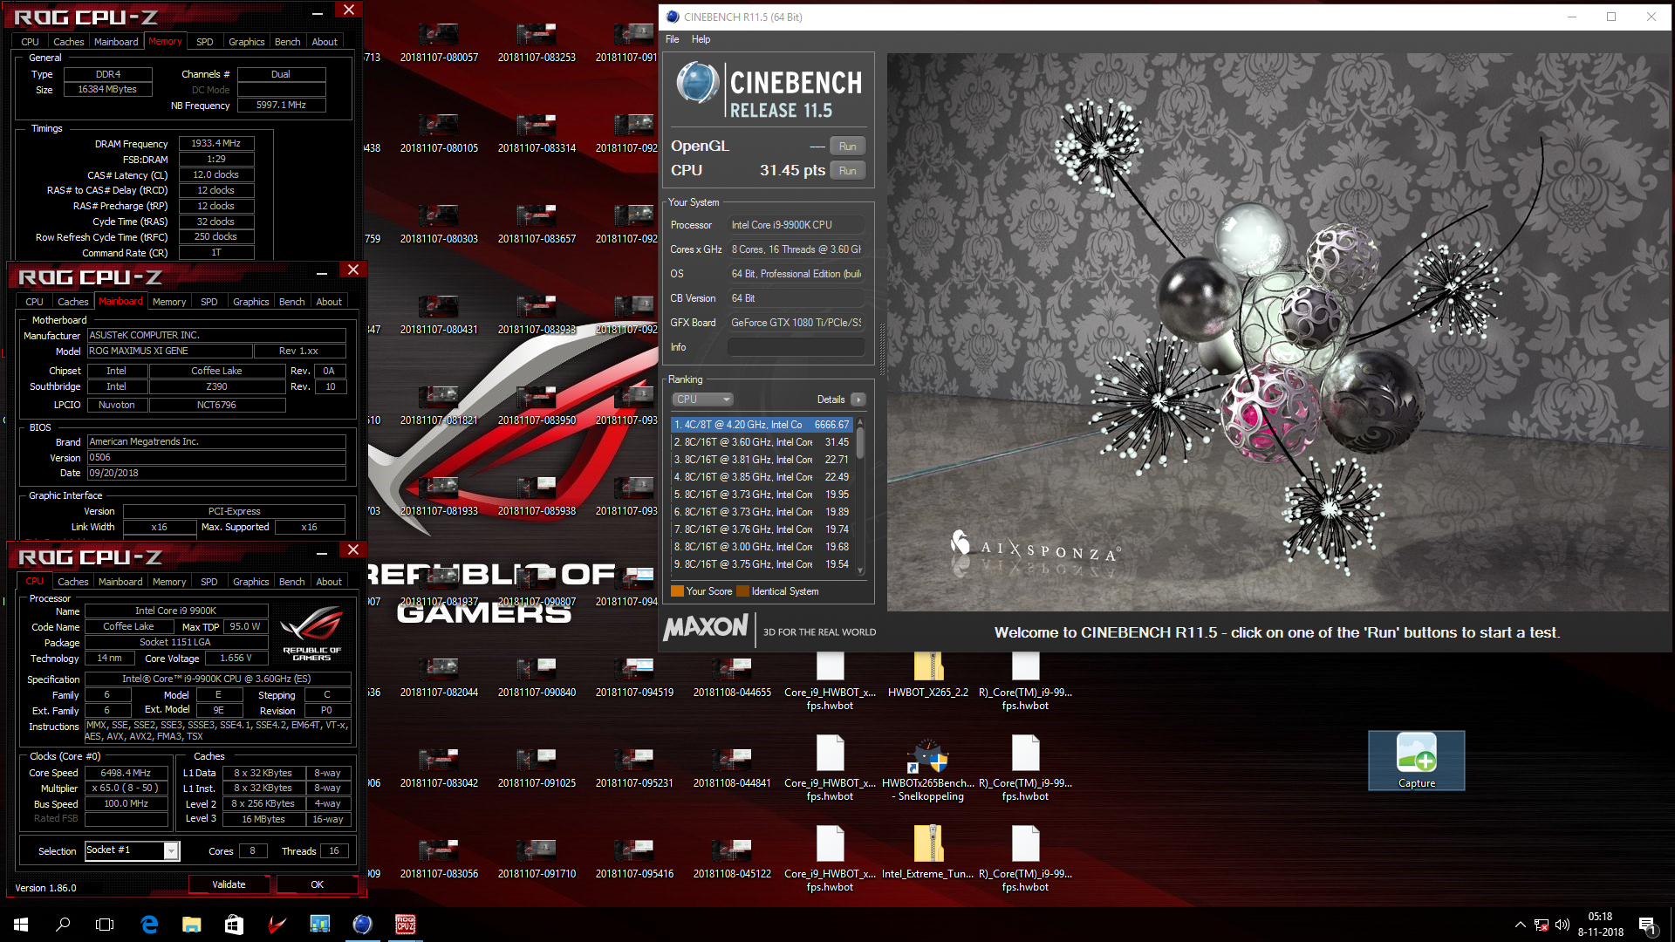Image resolution: width=1675 pixels, height=942 pixels.
Task: Open the Capture desktop shortcut
Action: [x=1416, y=761]
